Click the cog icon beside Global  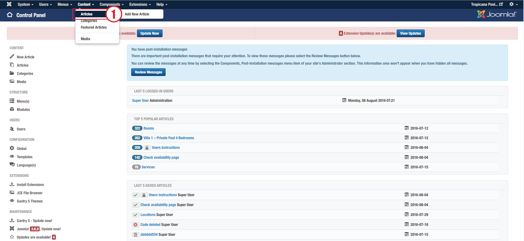12,148
